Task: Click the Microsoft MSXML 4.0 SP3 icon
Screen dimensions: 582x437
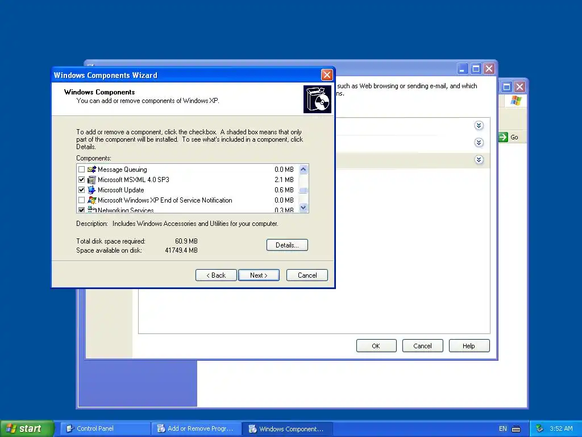Action: 92,180
